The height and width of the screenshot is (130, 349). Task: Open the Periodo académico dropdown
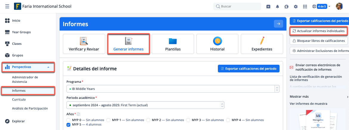[145, 105]
